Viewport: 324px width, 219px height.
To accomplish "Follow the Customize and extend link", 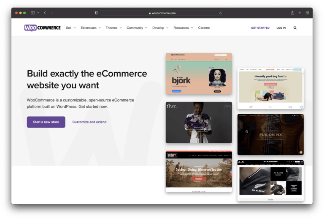I will point(89,122).
